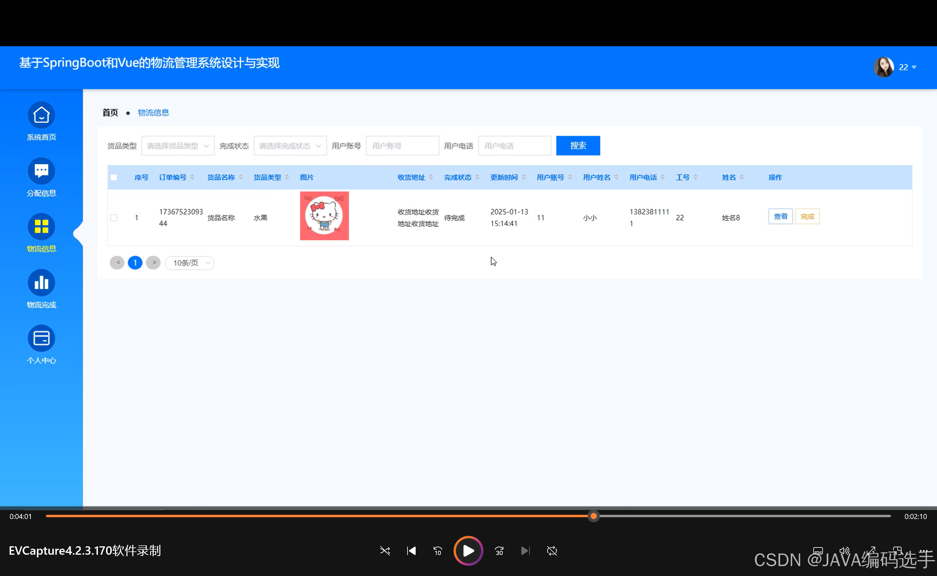Click the 待完成 status cell
Screen dimensions: 937x576
[454, 218]
